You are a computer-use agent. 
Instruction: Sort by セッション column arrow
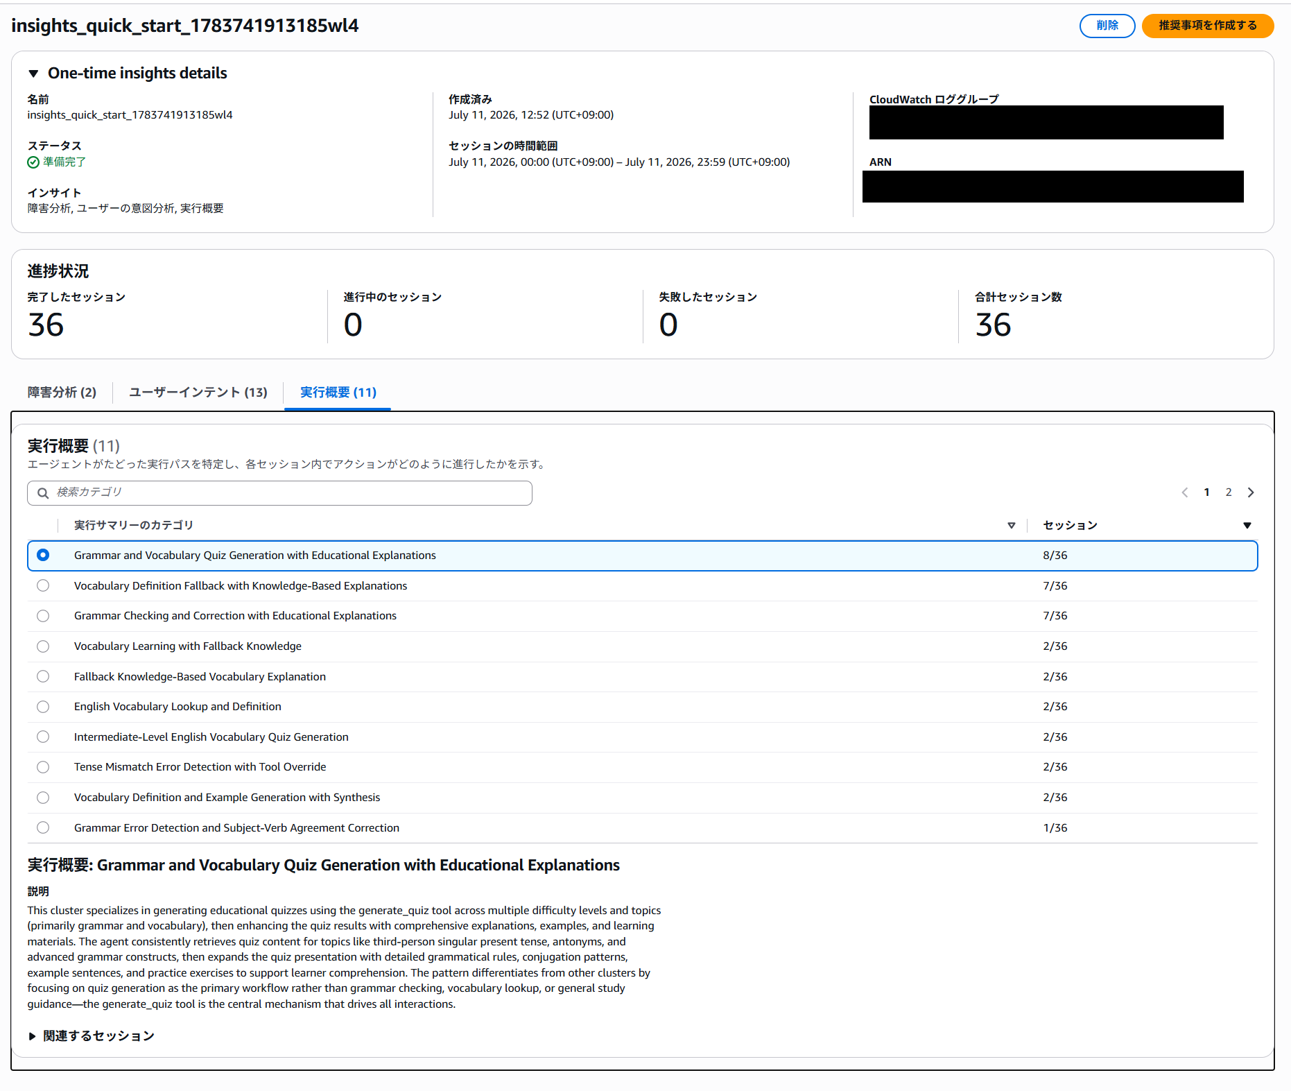tap(1247, 526)
